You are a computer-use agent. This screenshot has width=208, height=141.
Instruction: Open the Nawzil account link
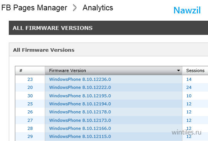[x=187, y=10]
